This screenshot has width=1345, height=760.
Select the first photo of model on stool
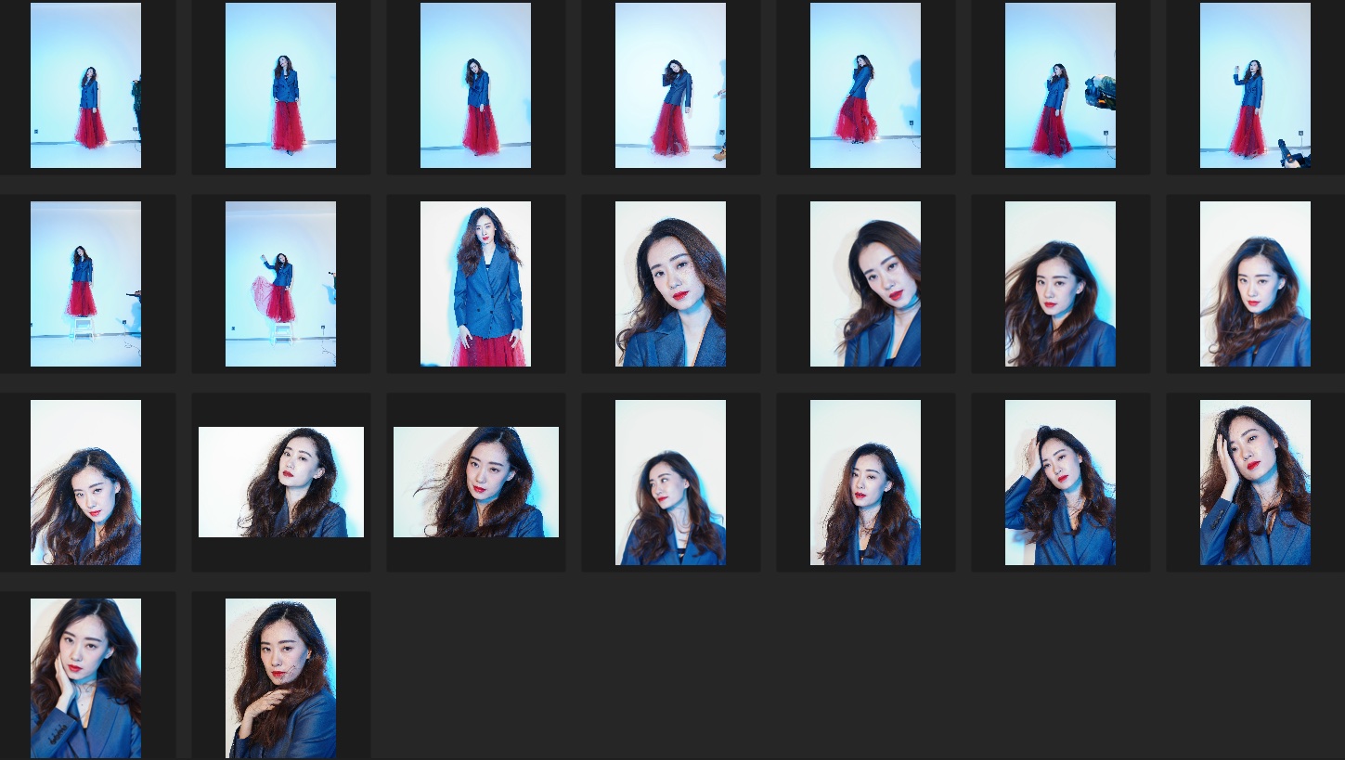[x=85, y=284]
